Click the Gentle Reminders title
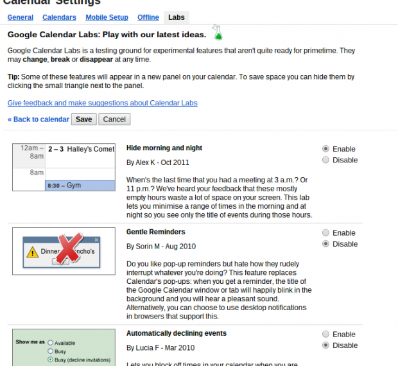Viewport: 398px width, 366px height. point(156,232)
